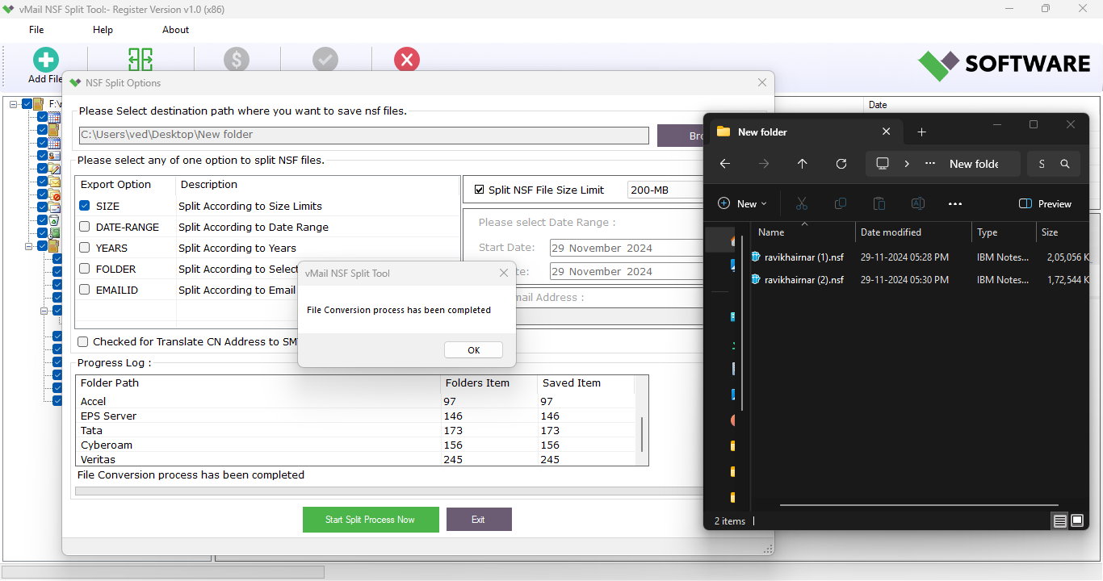Uncheck the root F: tree checkbox

[27, 104]
